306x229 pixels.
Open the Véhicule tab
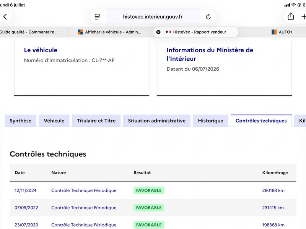click(x=54, y=121)
